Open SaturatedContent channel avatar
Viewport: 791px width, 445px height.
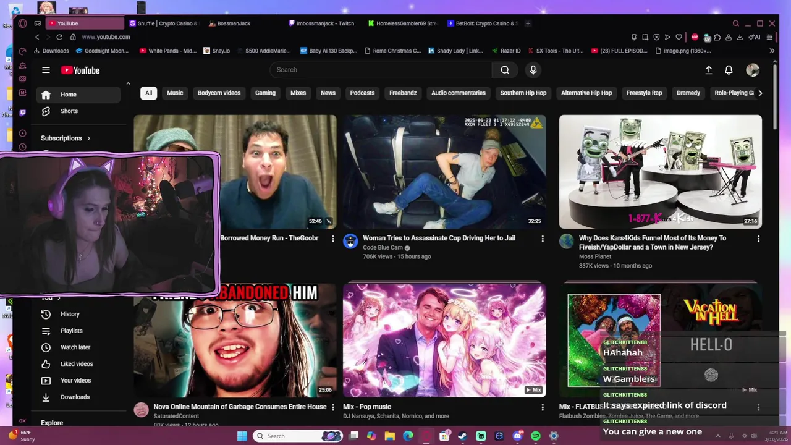pos(142,410)
